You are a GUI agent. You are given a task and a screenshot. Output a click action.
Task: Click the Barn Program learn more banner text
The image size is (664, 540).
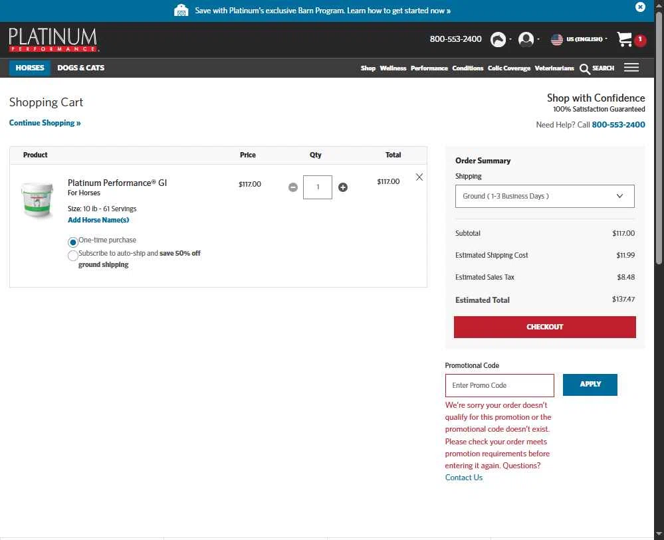click(322, 11)
